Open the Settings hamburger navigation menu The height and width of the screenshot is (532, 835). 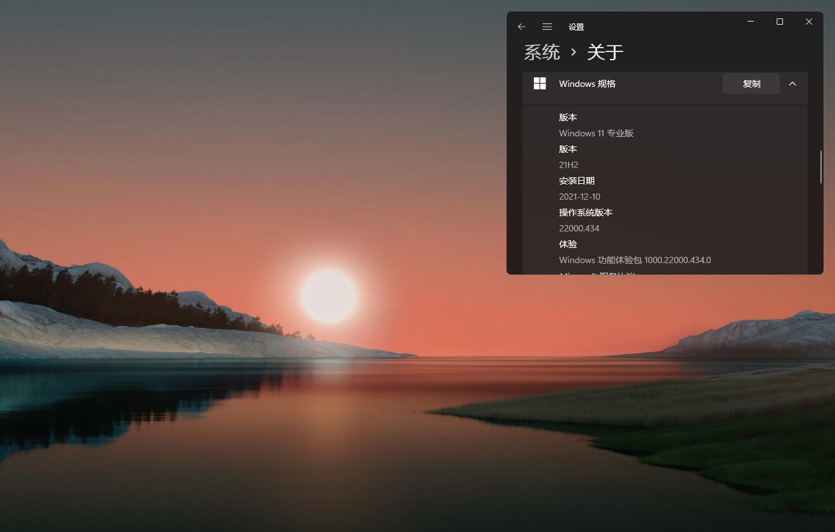547,27
